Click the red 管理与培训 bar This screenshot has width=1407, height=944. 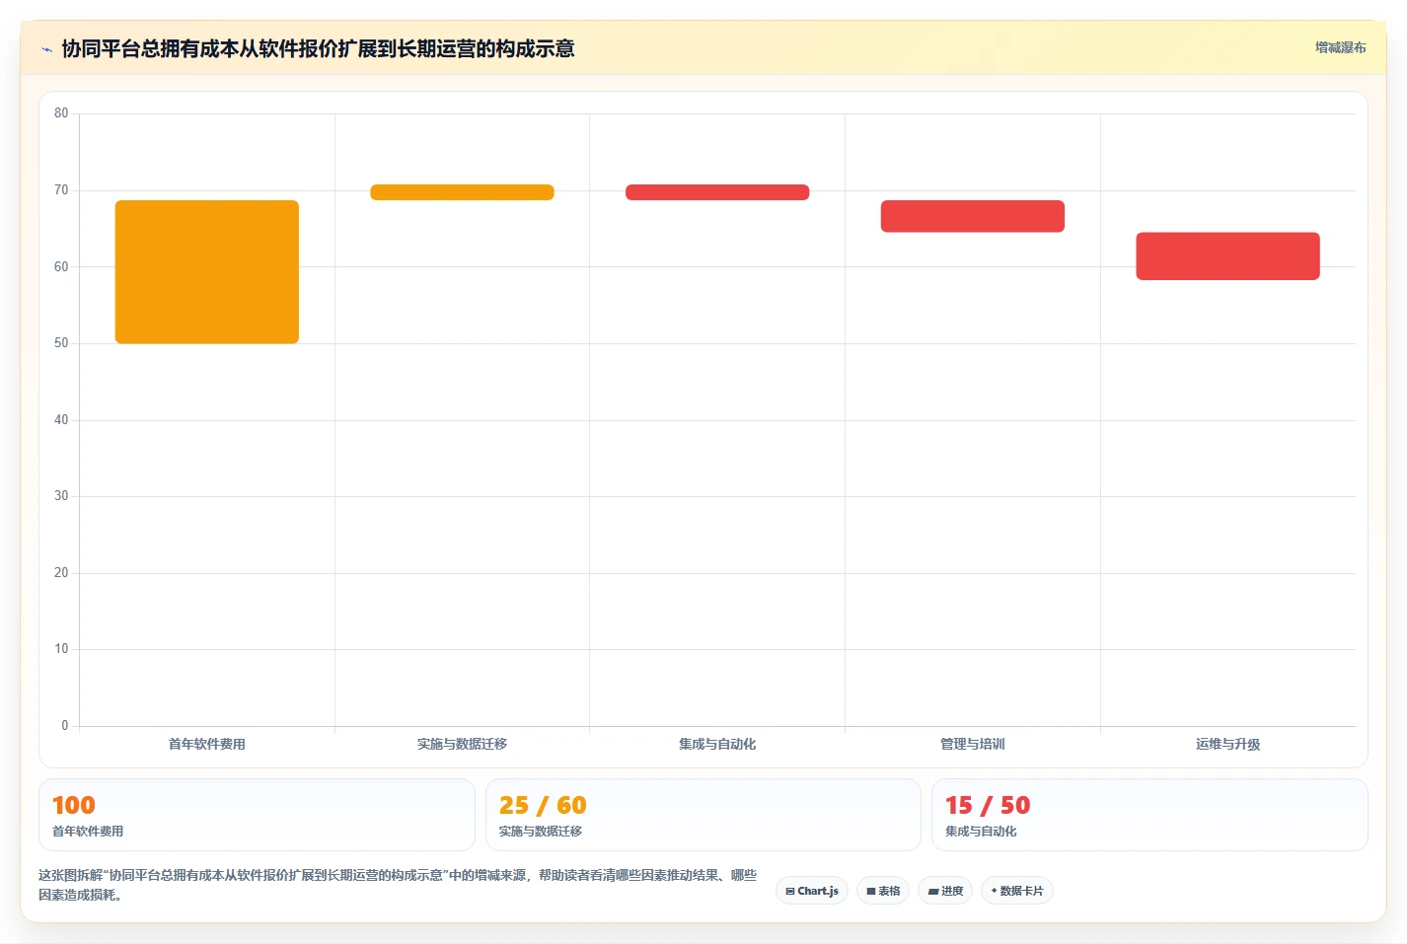[x=973, y=216]
